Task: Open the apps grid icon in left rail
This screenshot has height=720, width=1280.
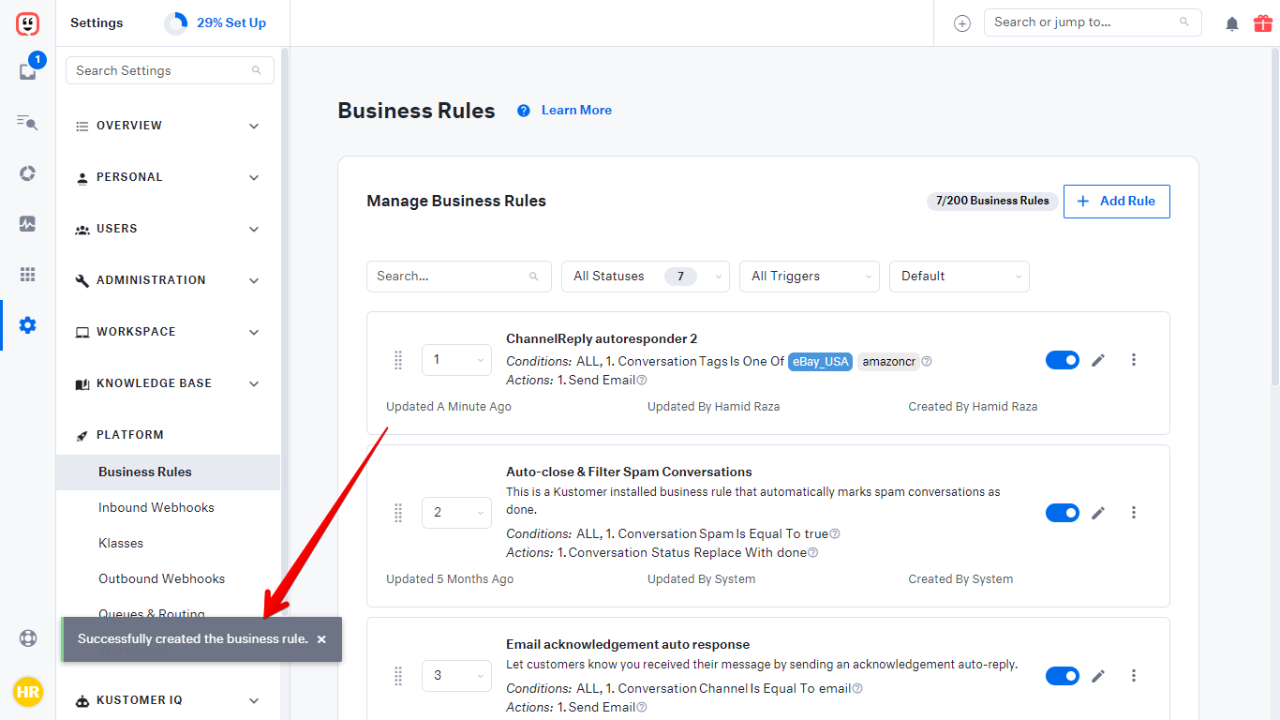Action: tap(27, 274)
